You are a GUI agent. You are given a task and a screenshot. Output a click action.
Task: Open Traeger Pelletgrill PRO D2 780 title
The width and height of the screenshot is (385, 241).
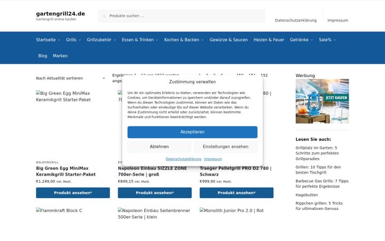click(235, 171)
